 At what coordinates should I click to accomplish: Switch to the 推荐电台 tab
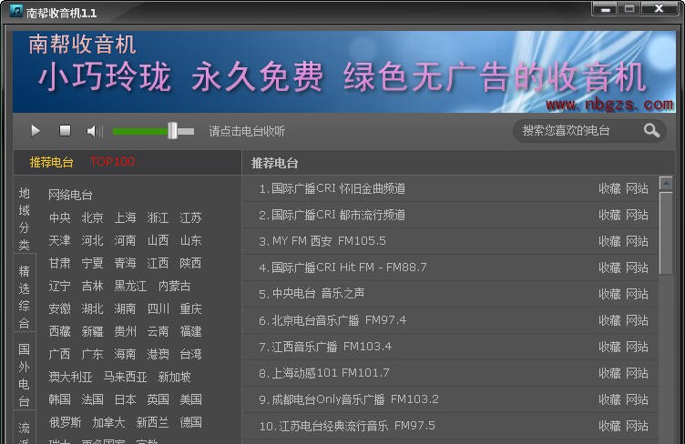click(52, 162)
